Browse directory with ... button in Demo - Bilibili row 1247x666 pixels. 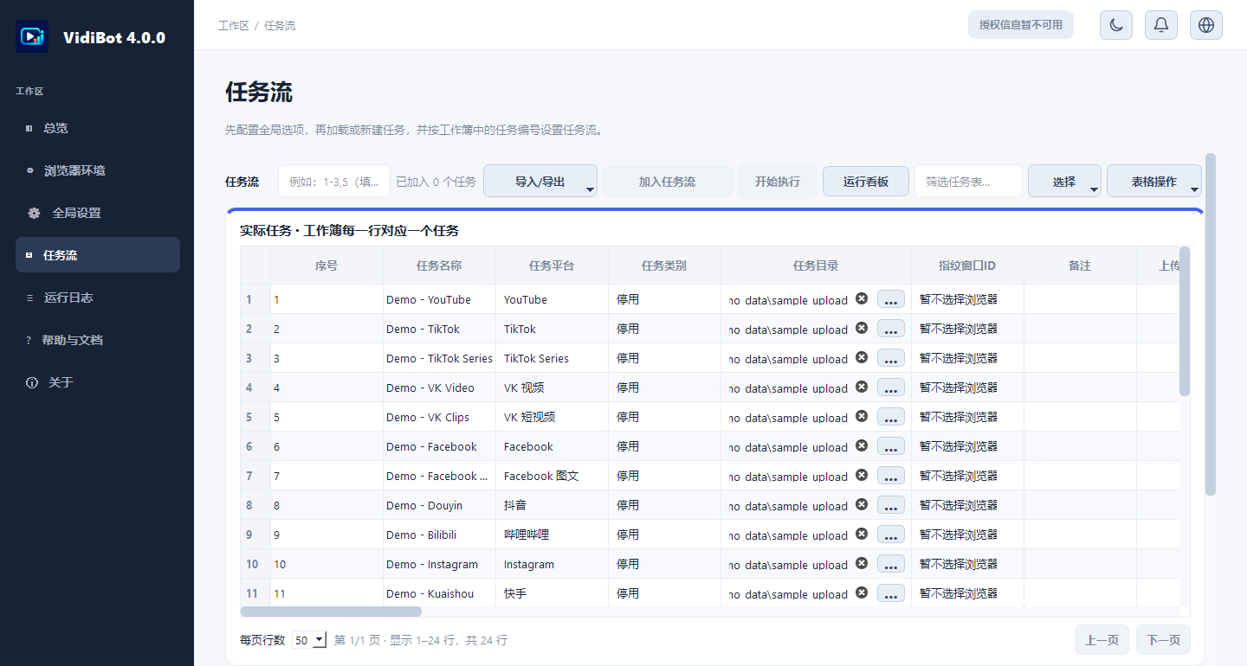tap(891, 535)
